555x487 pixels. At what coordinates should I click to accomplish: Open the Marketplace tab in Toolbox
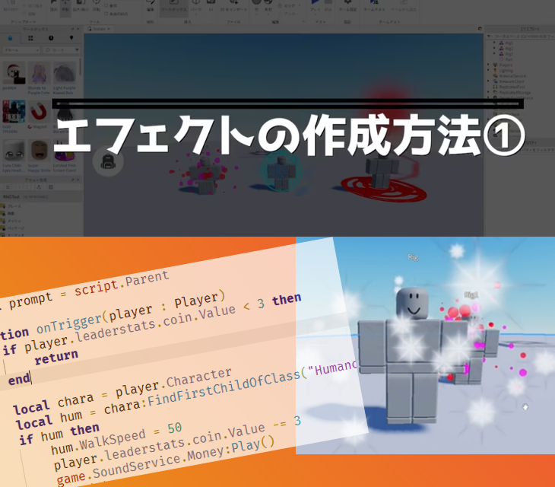coord(10,38)
